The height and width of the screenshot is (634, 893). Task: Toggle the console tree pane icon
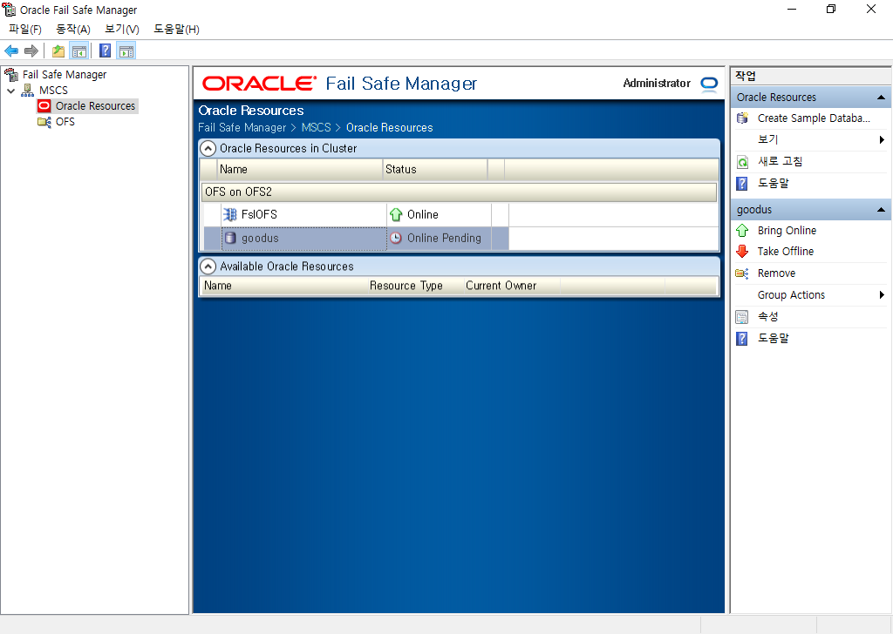79,51
